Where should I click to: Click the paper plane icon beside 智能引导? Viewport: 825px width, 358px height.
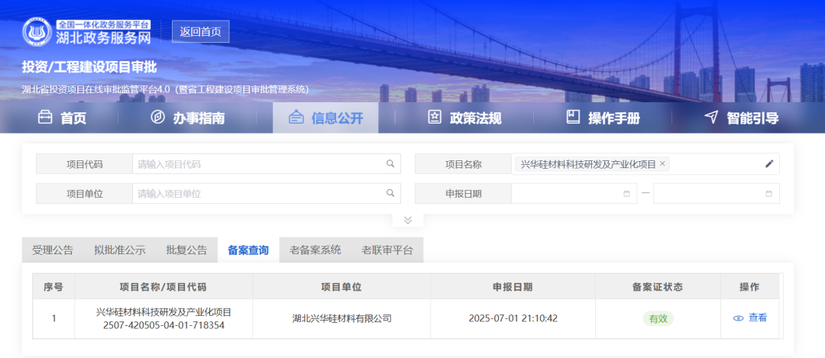tap(711, 117)
